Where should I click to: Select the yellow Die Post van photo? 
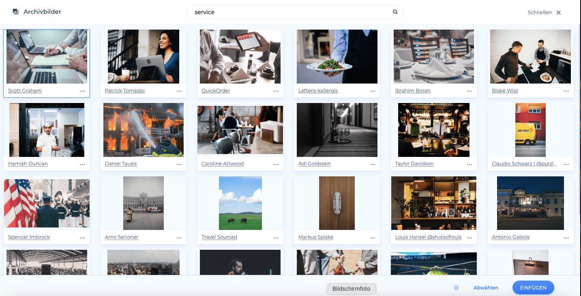pos(530,130)
